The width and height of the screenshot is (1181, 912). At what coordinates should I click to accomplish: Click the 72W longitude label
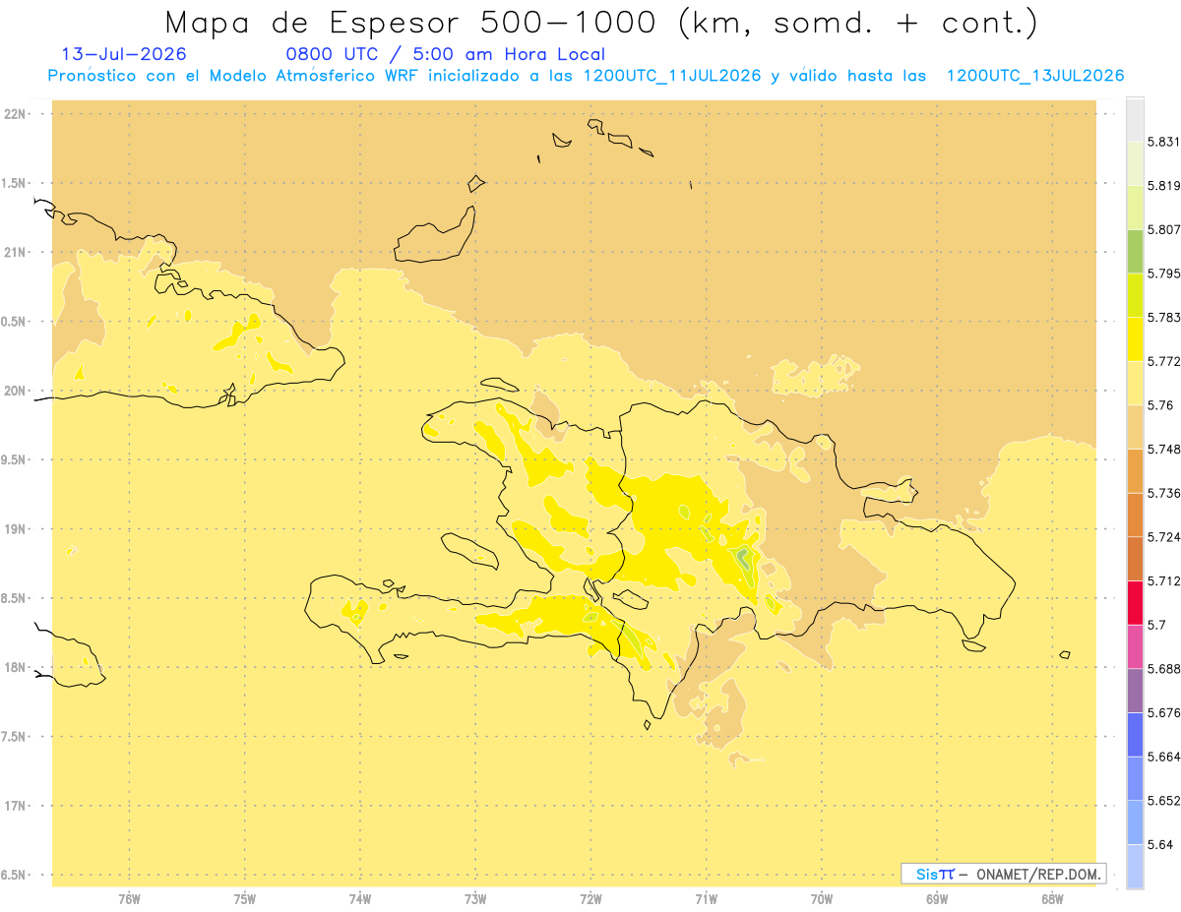(x=590, y=899)
